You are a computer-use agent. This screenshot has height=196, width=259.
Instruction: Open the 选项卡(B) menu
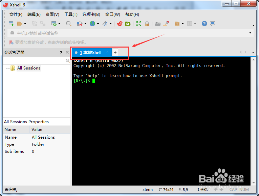pyautogui.click(x=91, y=15)
